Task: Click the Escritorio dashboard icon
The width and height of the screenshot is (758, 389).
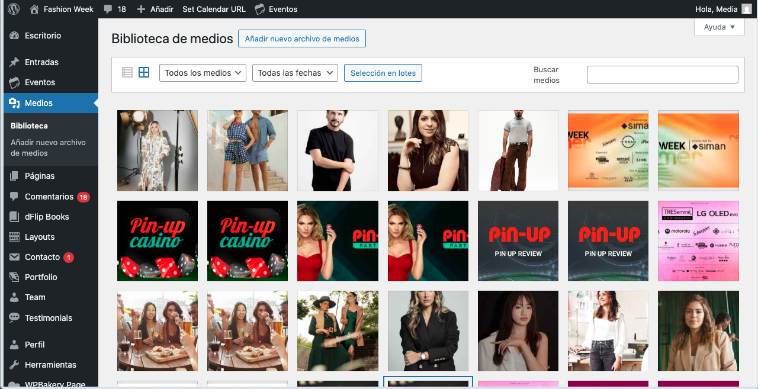Action: 15,36
